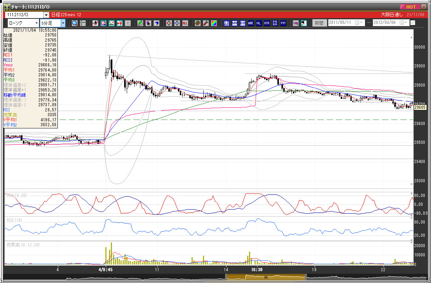Image resolution: width=431 pixels, height=283 pixels.
Task: Click the 16:30 time axis marker
Action: tap(257, 269)
